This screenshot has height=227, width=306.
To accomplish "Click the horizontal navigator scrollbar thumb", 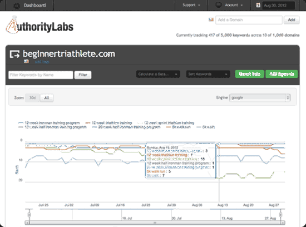I will (x=155, y=223).
